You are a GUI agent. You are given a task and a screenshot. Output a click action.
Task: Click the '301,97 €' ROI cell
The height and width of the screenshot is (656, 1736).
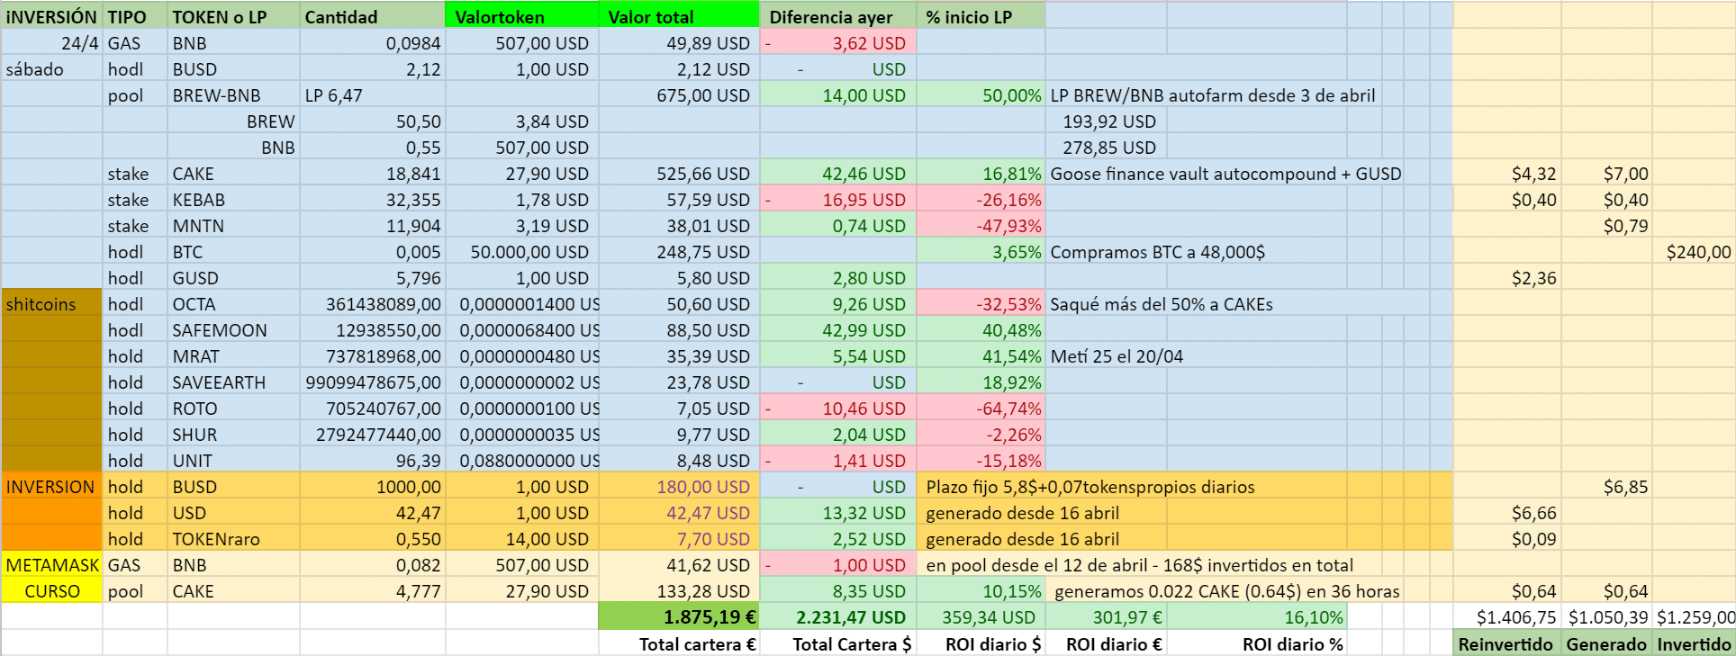point(1107,616)
